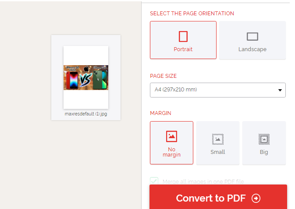Select the iPhone comparison image thumbnail

pyautogui.click(x=86, y=77)
